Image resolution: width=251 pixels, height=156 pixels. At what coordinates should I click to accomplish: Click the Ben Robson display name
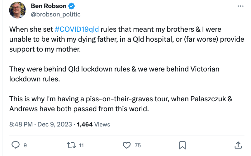[x=49, y=6]
